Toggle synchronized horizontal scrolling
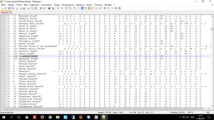This screenshot has height=120, width=214. point(70,8)
